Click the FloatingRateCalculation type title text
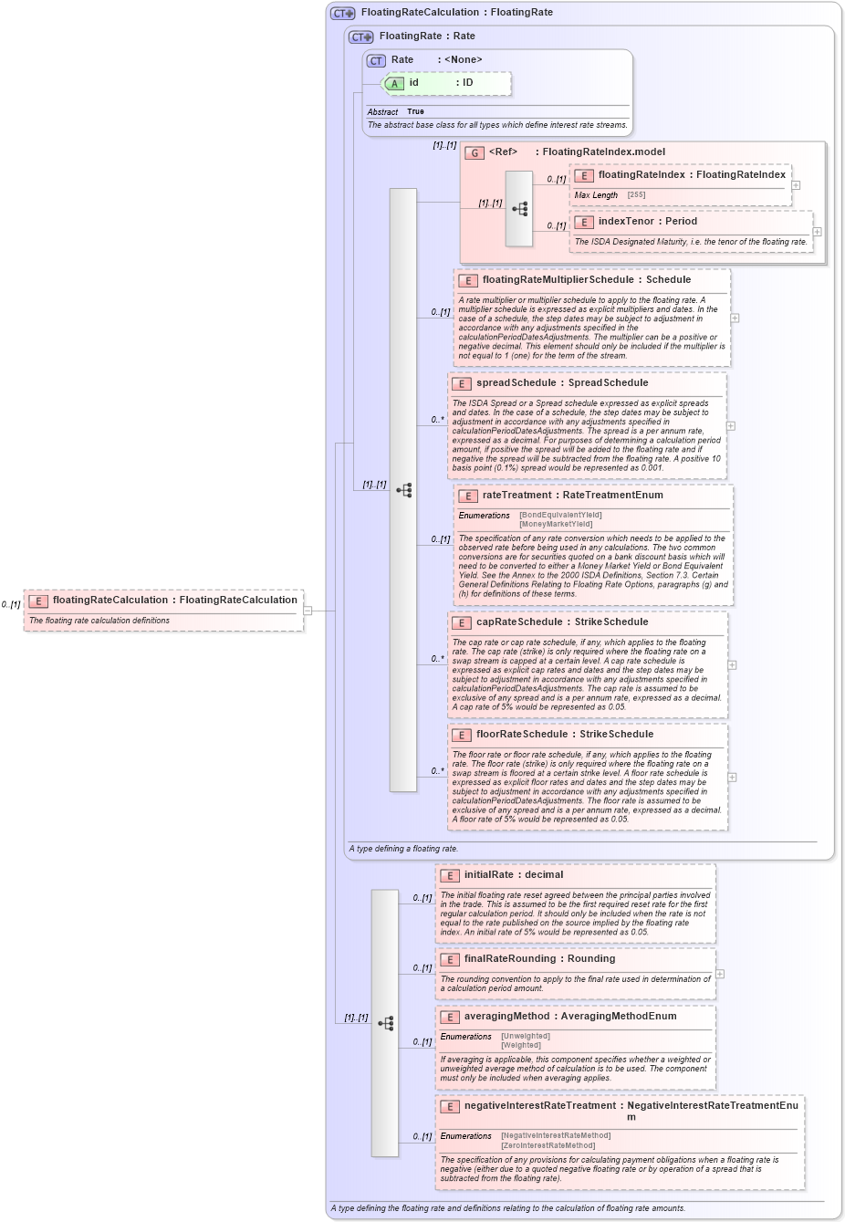The image size is (845, 1222). [x=457, y=13]
